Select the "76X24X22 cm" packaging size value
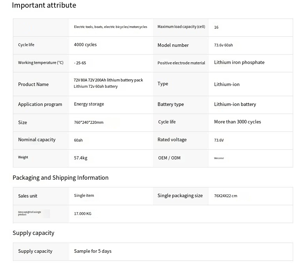 tap(226, 196)
